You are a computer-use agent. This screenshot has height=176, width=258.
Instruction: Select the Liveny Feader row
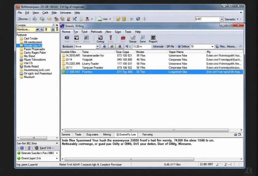152,64
